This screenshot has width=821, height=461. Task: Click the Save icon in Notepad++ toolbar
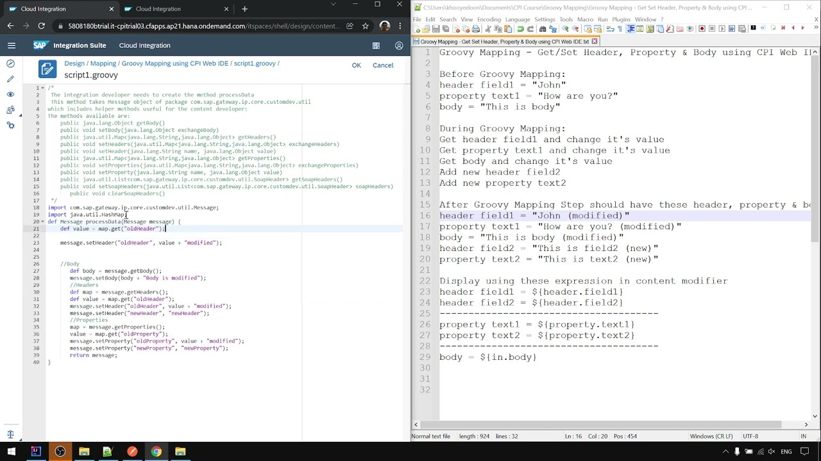pos(436,29)
